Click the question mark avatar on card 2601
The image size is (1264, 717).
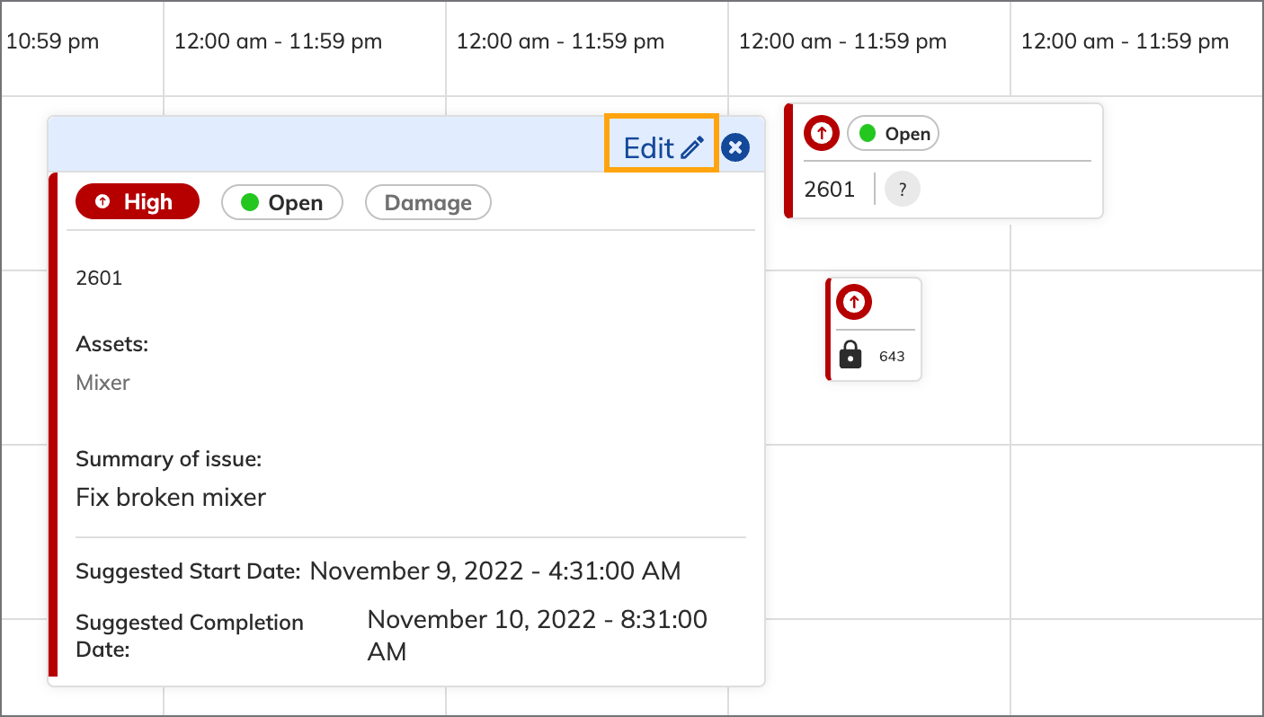902,190
